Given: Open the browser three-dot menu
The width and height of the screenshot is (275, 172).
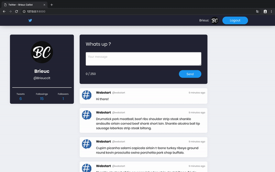Looking at the screenshot, I should [271, 11].
